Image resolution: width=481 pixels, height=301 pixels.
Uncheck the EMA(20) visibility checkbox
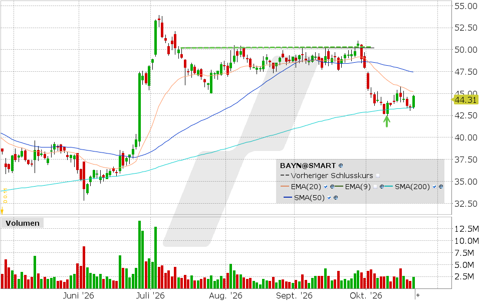[326, 187]
